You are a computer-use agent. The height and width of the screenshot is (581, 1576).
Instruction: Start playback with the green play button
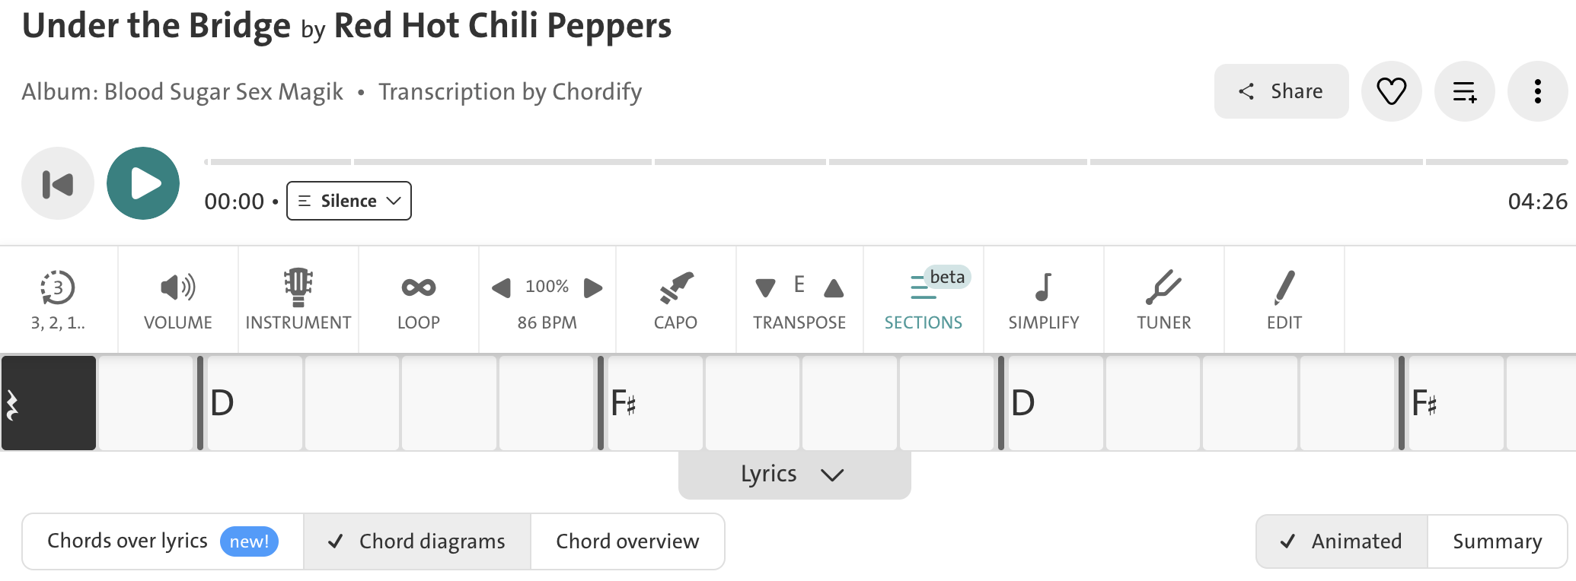point(143,183)
